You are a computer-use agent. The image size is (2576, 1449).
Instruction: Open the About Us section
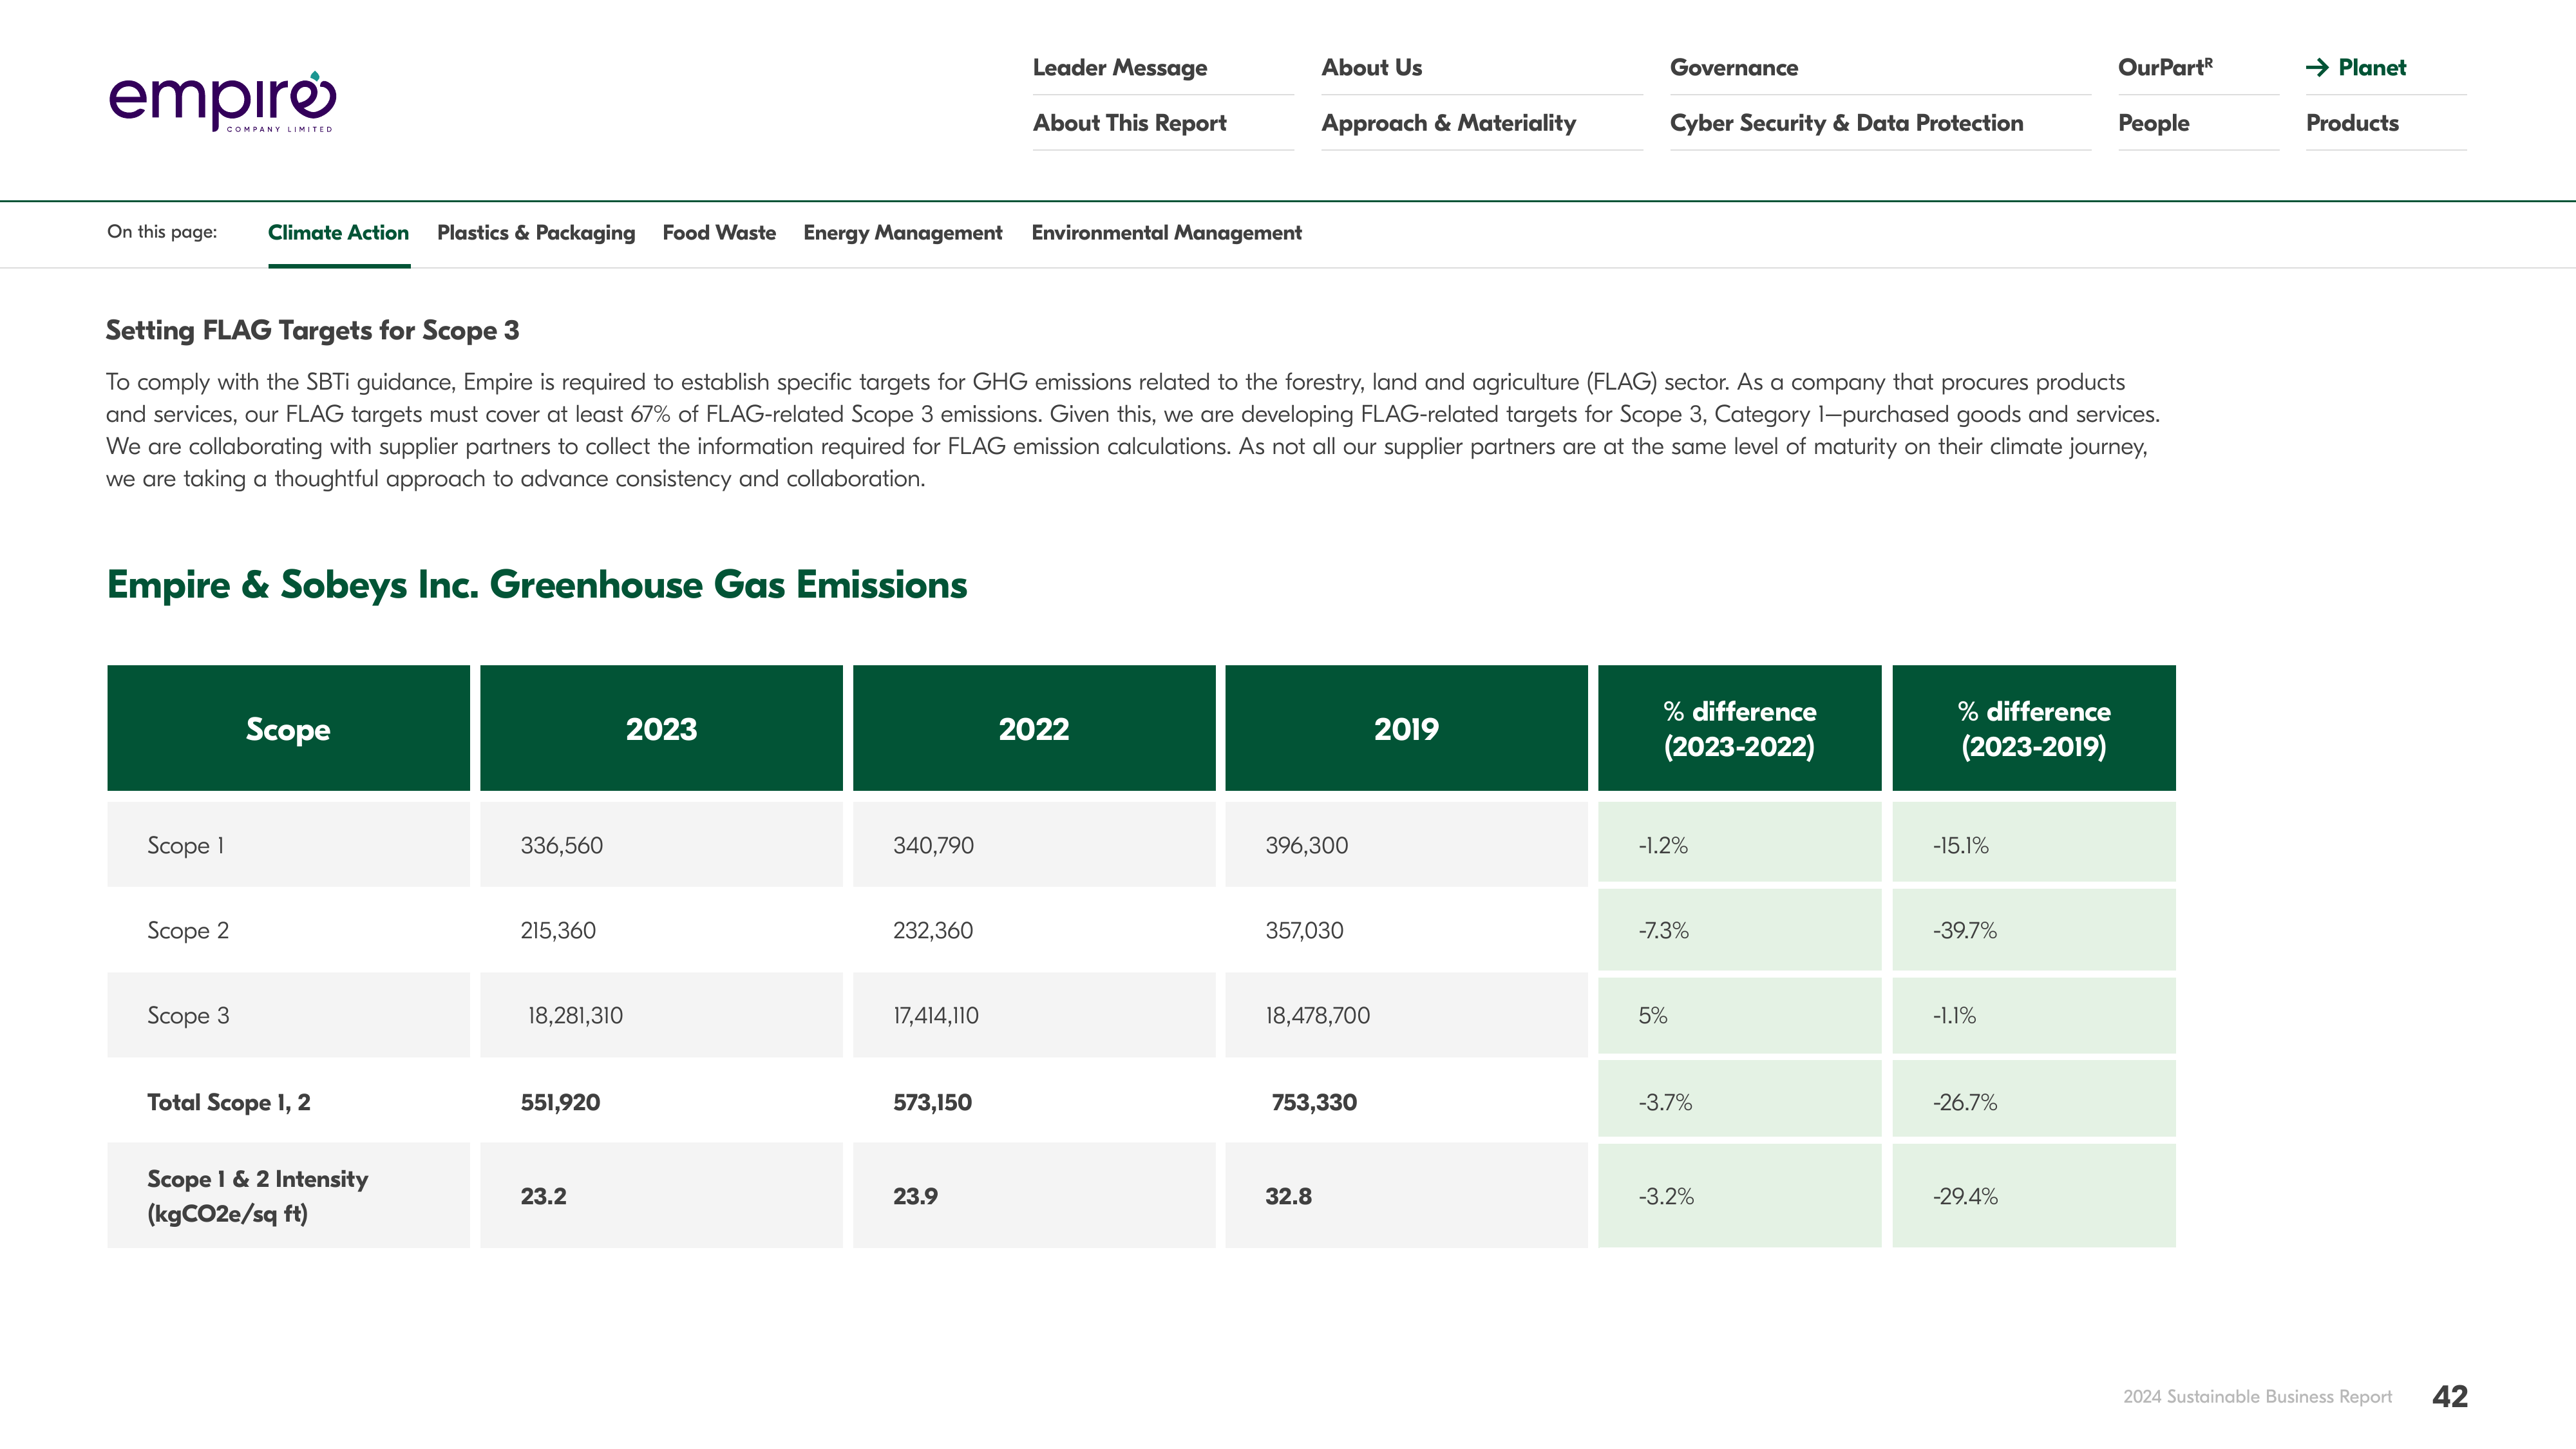pyautogui.click(x=1371, y=68)
